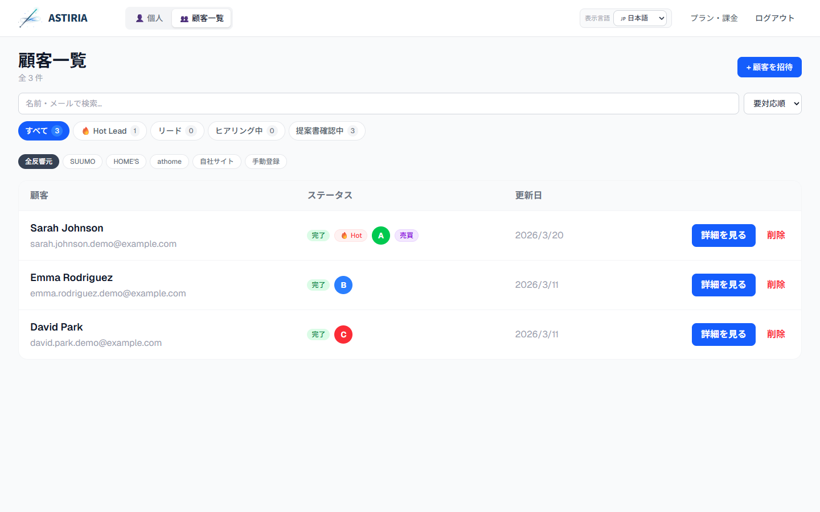820x512 pixels.
Task: Click the ASTIRIA logo icon
Action: (x=30, y=18)
